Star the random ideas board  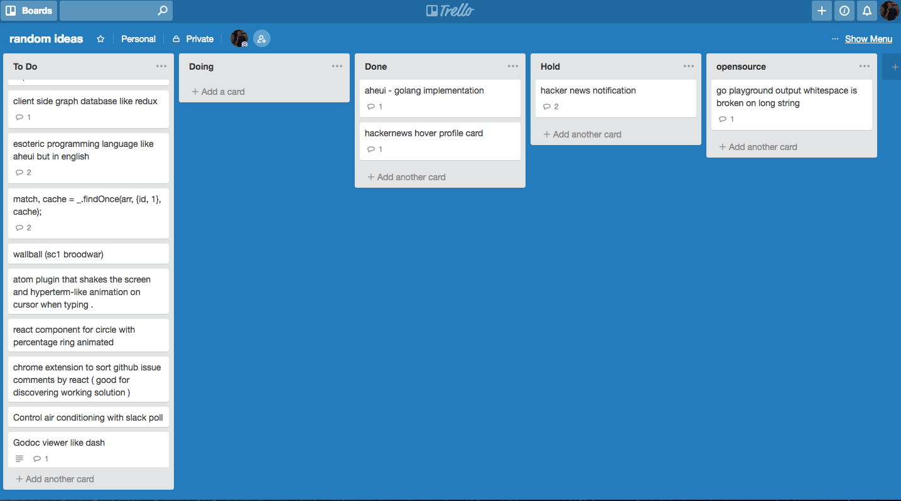(x=100, y=39)
